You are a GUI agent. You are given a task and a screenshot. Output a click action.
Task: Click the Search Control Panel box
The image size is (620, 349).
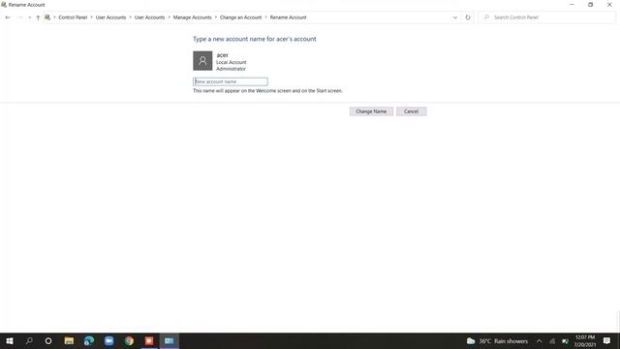(546, 17)
